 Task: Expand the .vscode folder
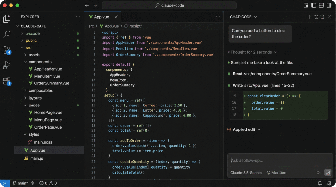coord(22,33)
